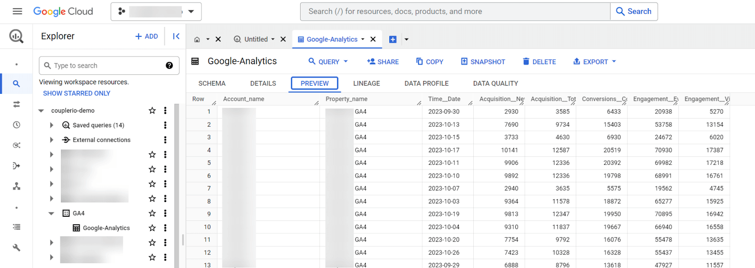Expand Saved queries (14)
The image size is (755, 268).
51,125
